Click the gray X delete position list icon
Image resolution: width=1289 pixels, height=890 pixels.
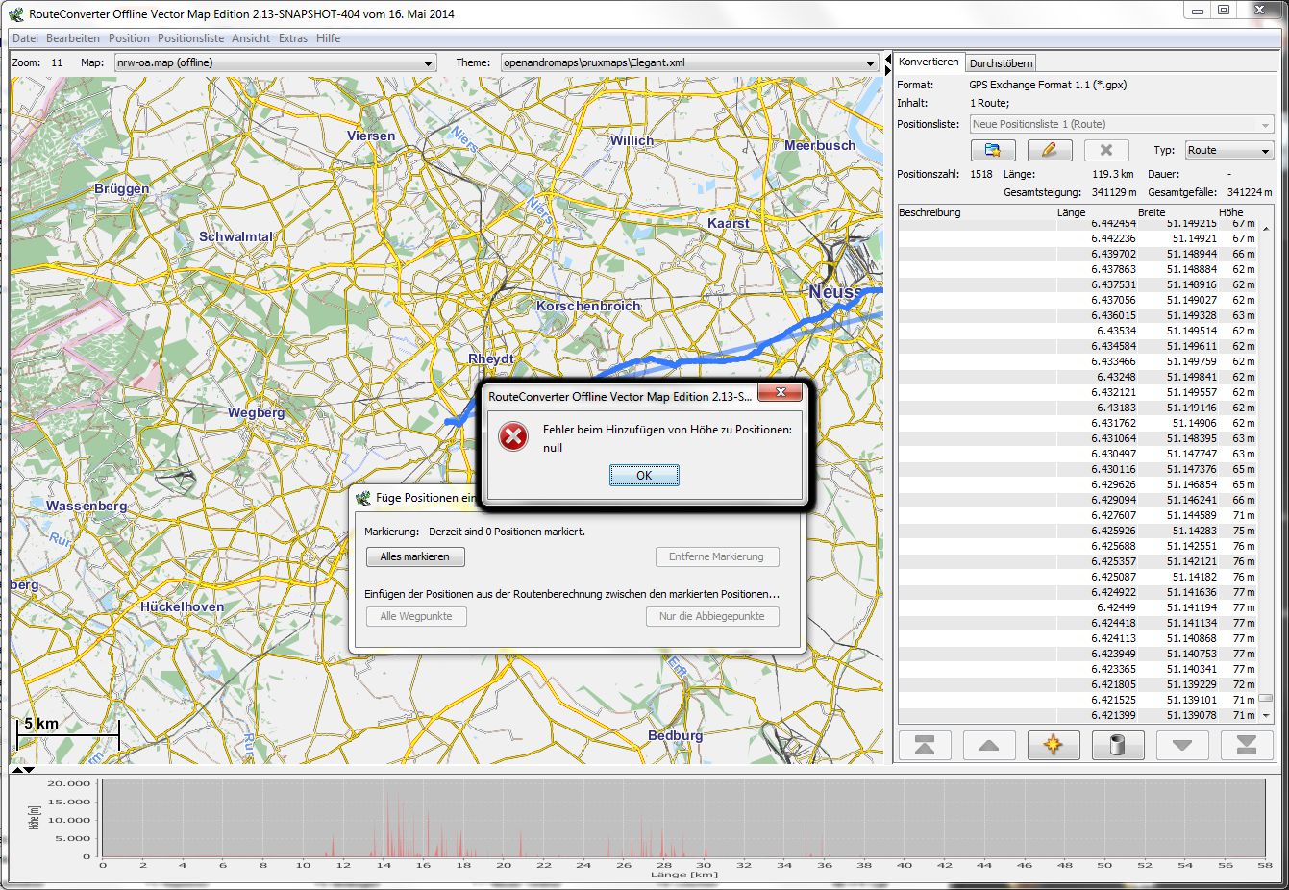[x=1105, y=151]
